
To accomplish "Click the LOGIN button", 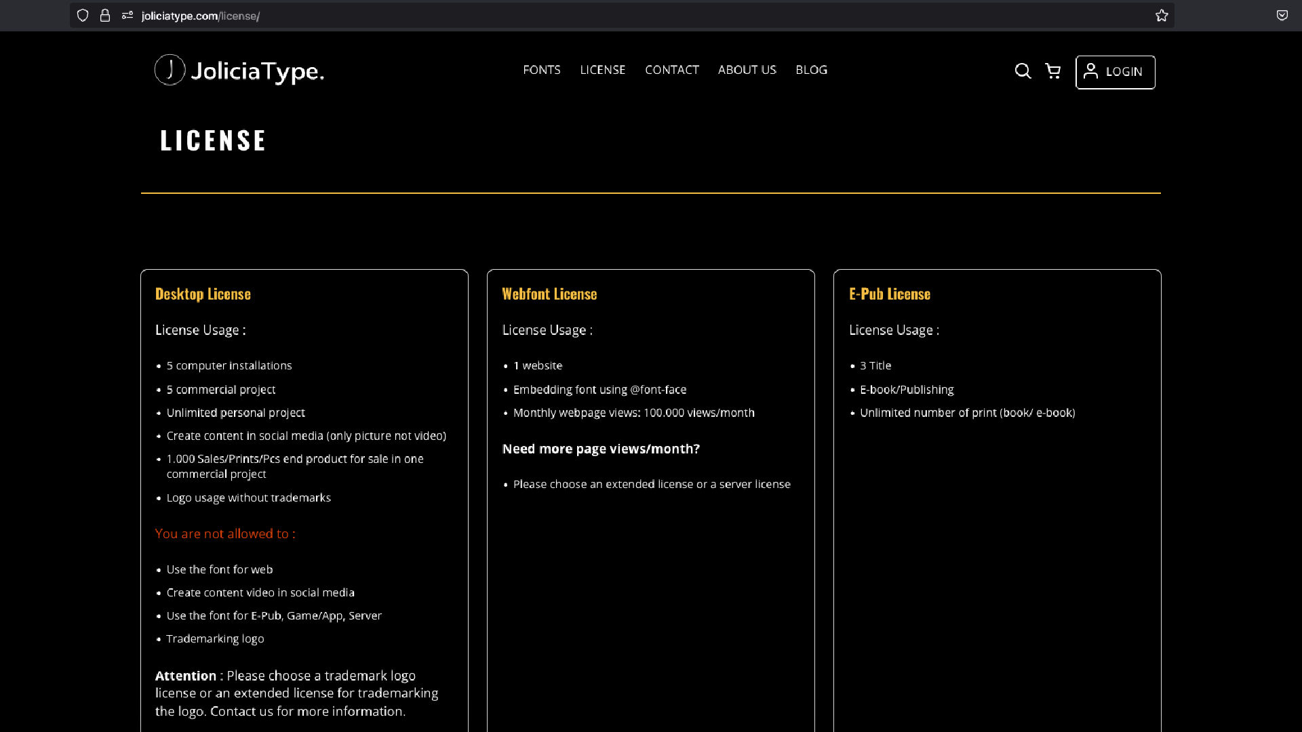I will [x=1116, y=72].
